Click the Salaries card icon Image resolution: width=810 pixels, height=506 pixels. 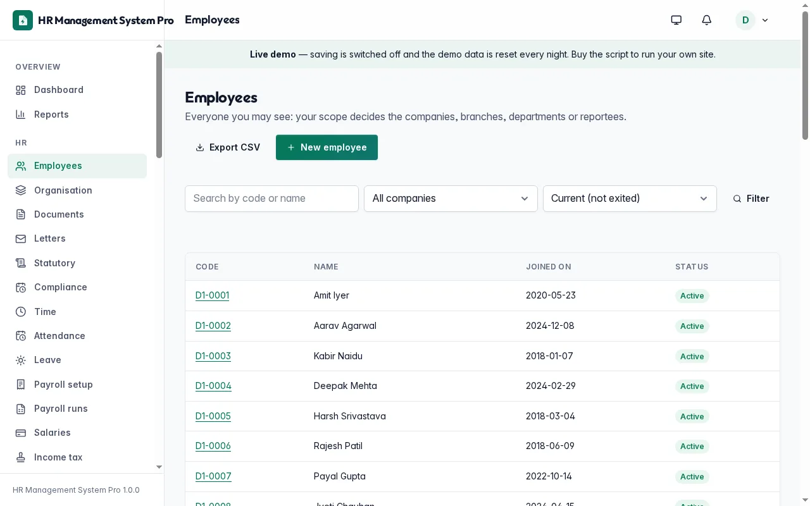21,433
